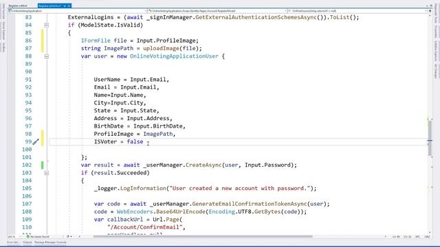Collapse the if ModelState.IsValid block at line 84
440x247 pixels.
(47, 25)
